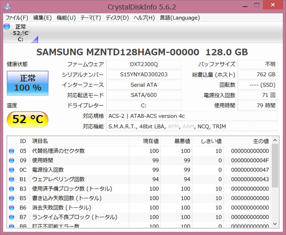The width and height of the screenshot is (286, 235).
Task: Click status orb for attribute 05 row
Action: (12, 151)
